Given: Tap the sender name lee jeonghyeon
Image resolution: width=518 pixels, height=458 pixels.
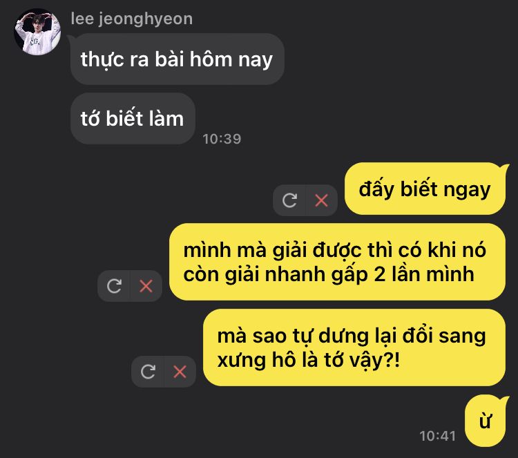Looking at the screenshot, I should pyautogui.click(x=131, y=19).
